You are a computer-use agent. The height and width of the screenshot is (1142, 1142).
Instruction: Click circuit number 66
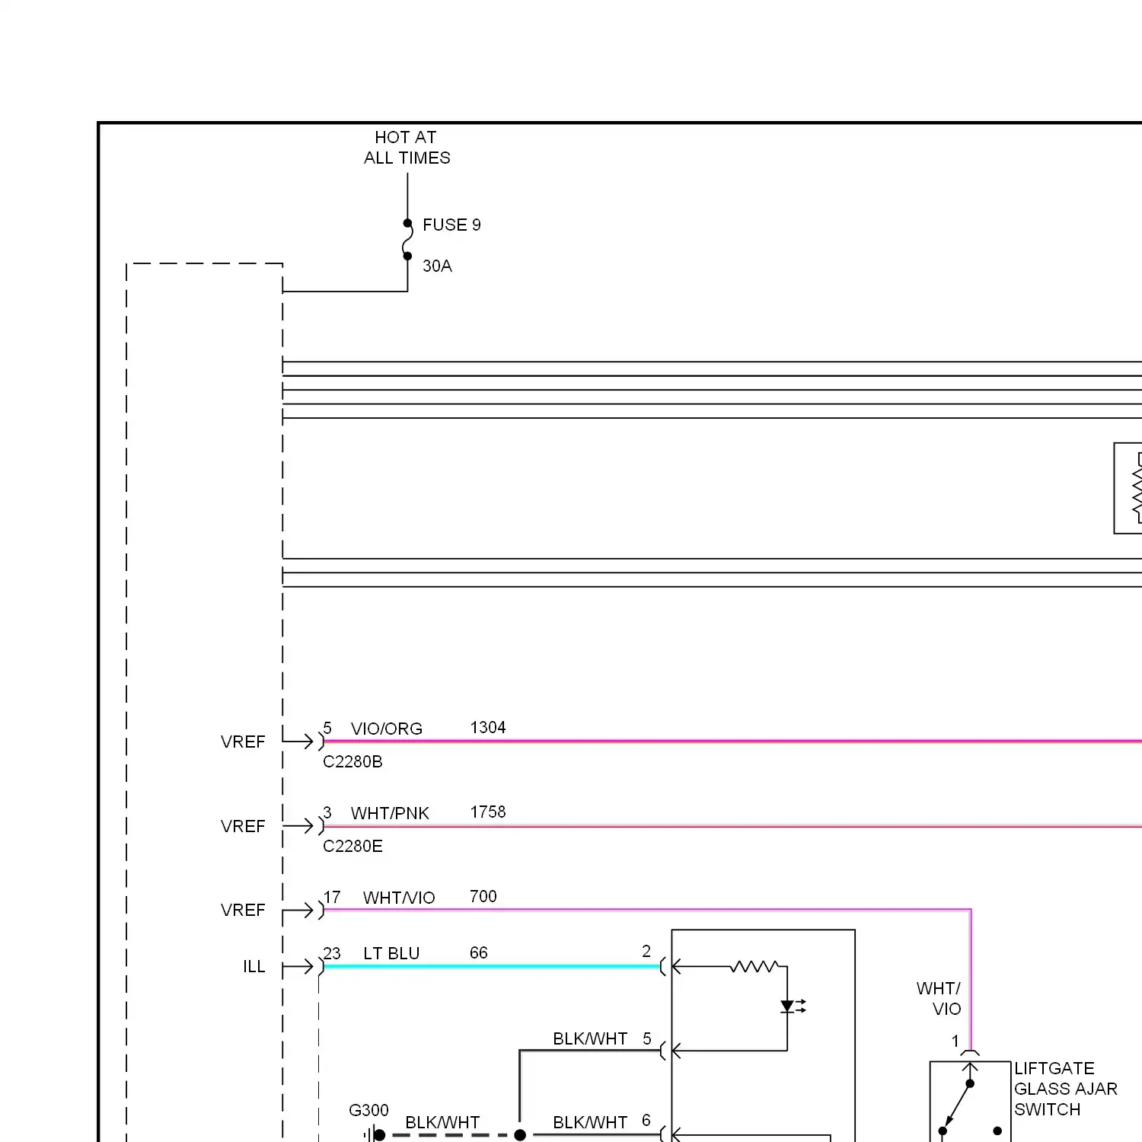[478, 952]
